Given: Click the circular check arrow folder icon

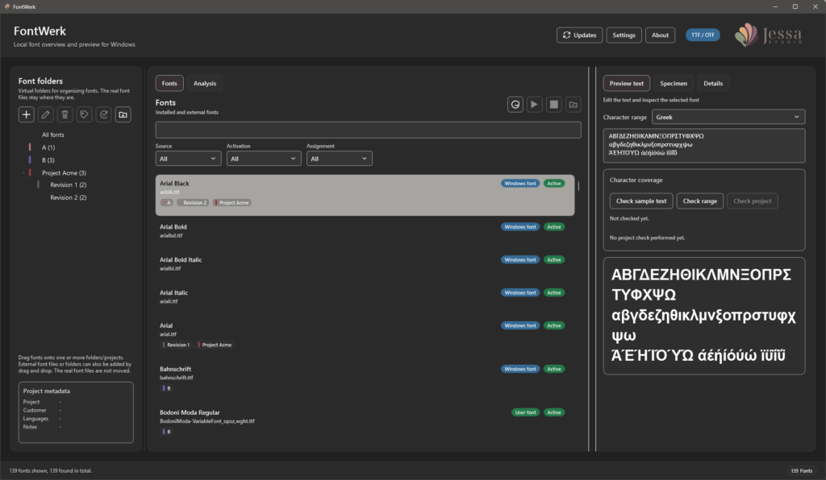Looking at the screenshot, I should click(x=104, y=114).
